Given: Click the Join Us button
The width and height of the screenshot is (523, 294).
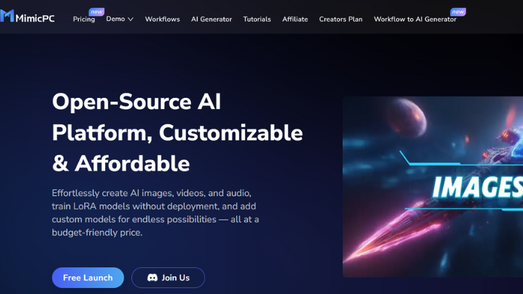Looking at the screenshot, I should 168,278.
